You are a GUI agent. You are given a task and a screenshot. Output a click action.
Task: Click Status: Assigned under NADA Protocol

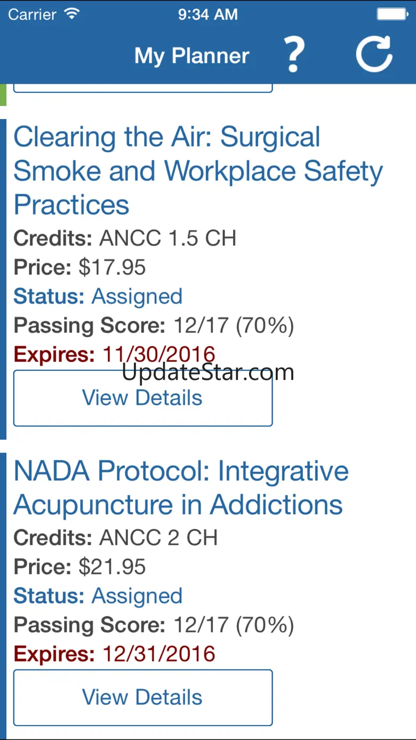point(98,596)
